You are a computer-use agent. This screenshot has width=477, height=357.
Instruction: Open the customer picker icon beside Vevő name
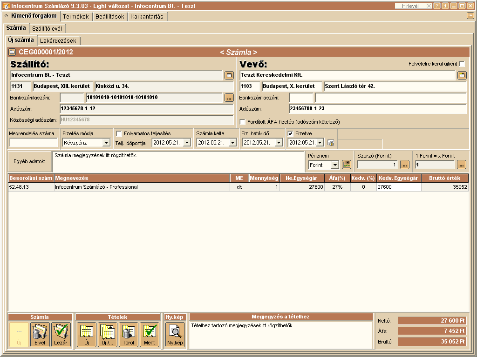tap(462, 75)
